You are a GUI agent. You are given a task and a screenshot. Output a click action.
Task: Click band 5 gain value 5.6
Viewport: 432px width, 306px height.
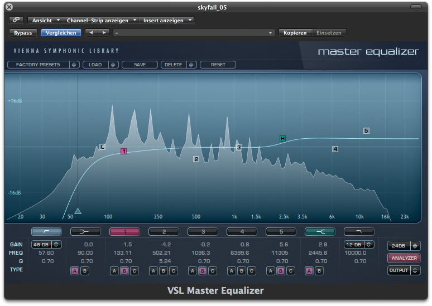click(x=284, y=244)
